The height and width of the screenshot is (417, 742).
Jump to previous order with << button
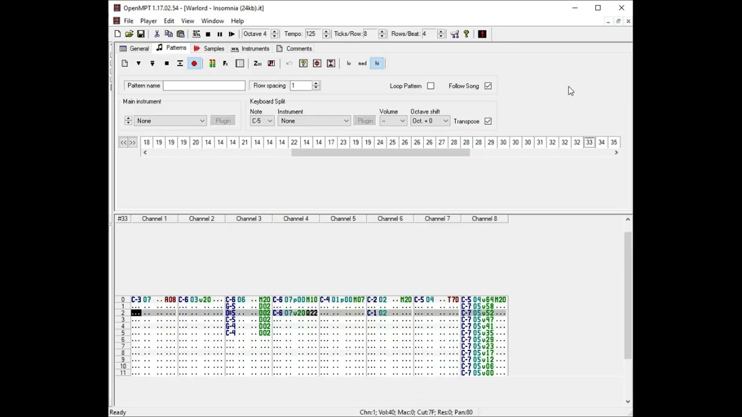123,142
